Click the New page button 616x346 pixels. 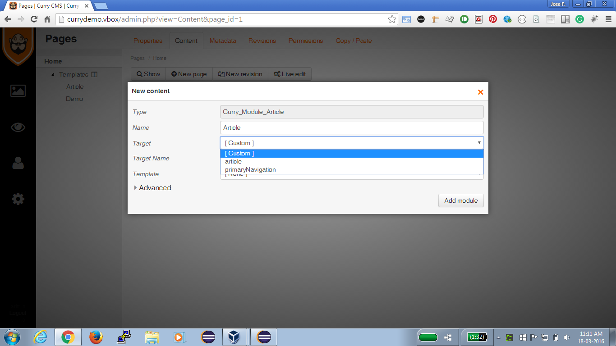tap(189, 74)
